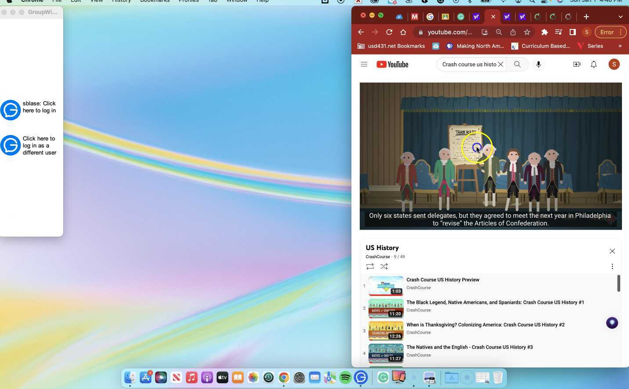Toggle Chrome side panel icon

[x=572, y=32]
